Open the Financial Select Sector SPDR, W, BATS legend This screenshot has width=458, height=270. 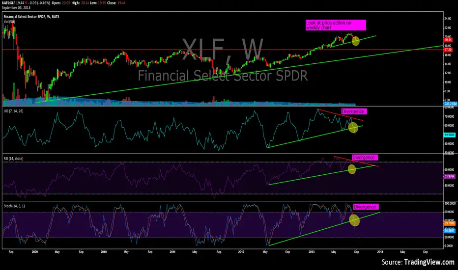31,17
